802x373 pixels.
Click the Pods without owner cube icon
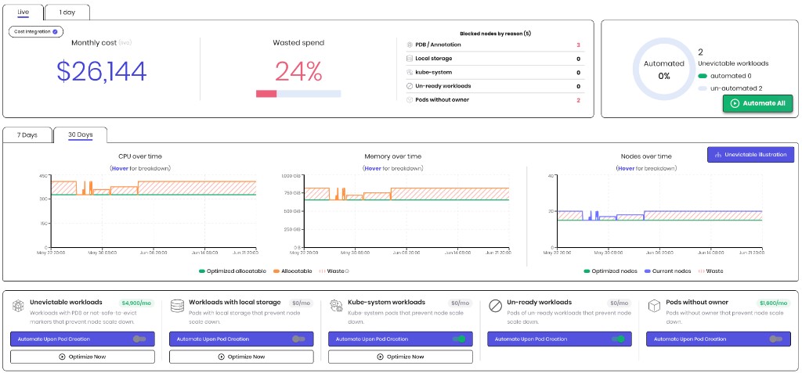pyautogui.click(x=655, y=306)
